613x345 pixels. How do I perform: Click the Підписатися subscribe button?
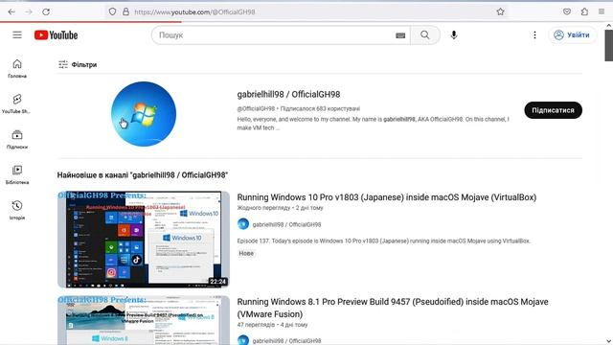pos(553,110)
